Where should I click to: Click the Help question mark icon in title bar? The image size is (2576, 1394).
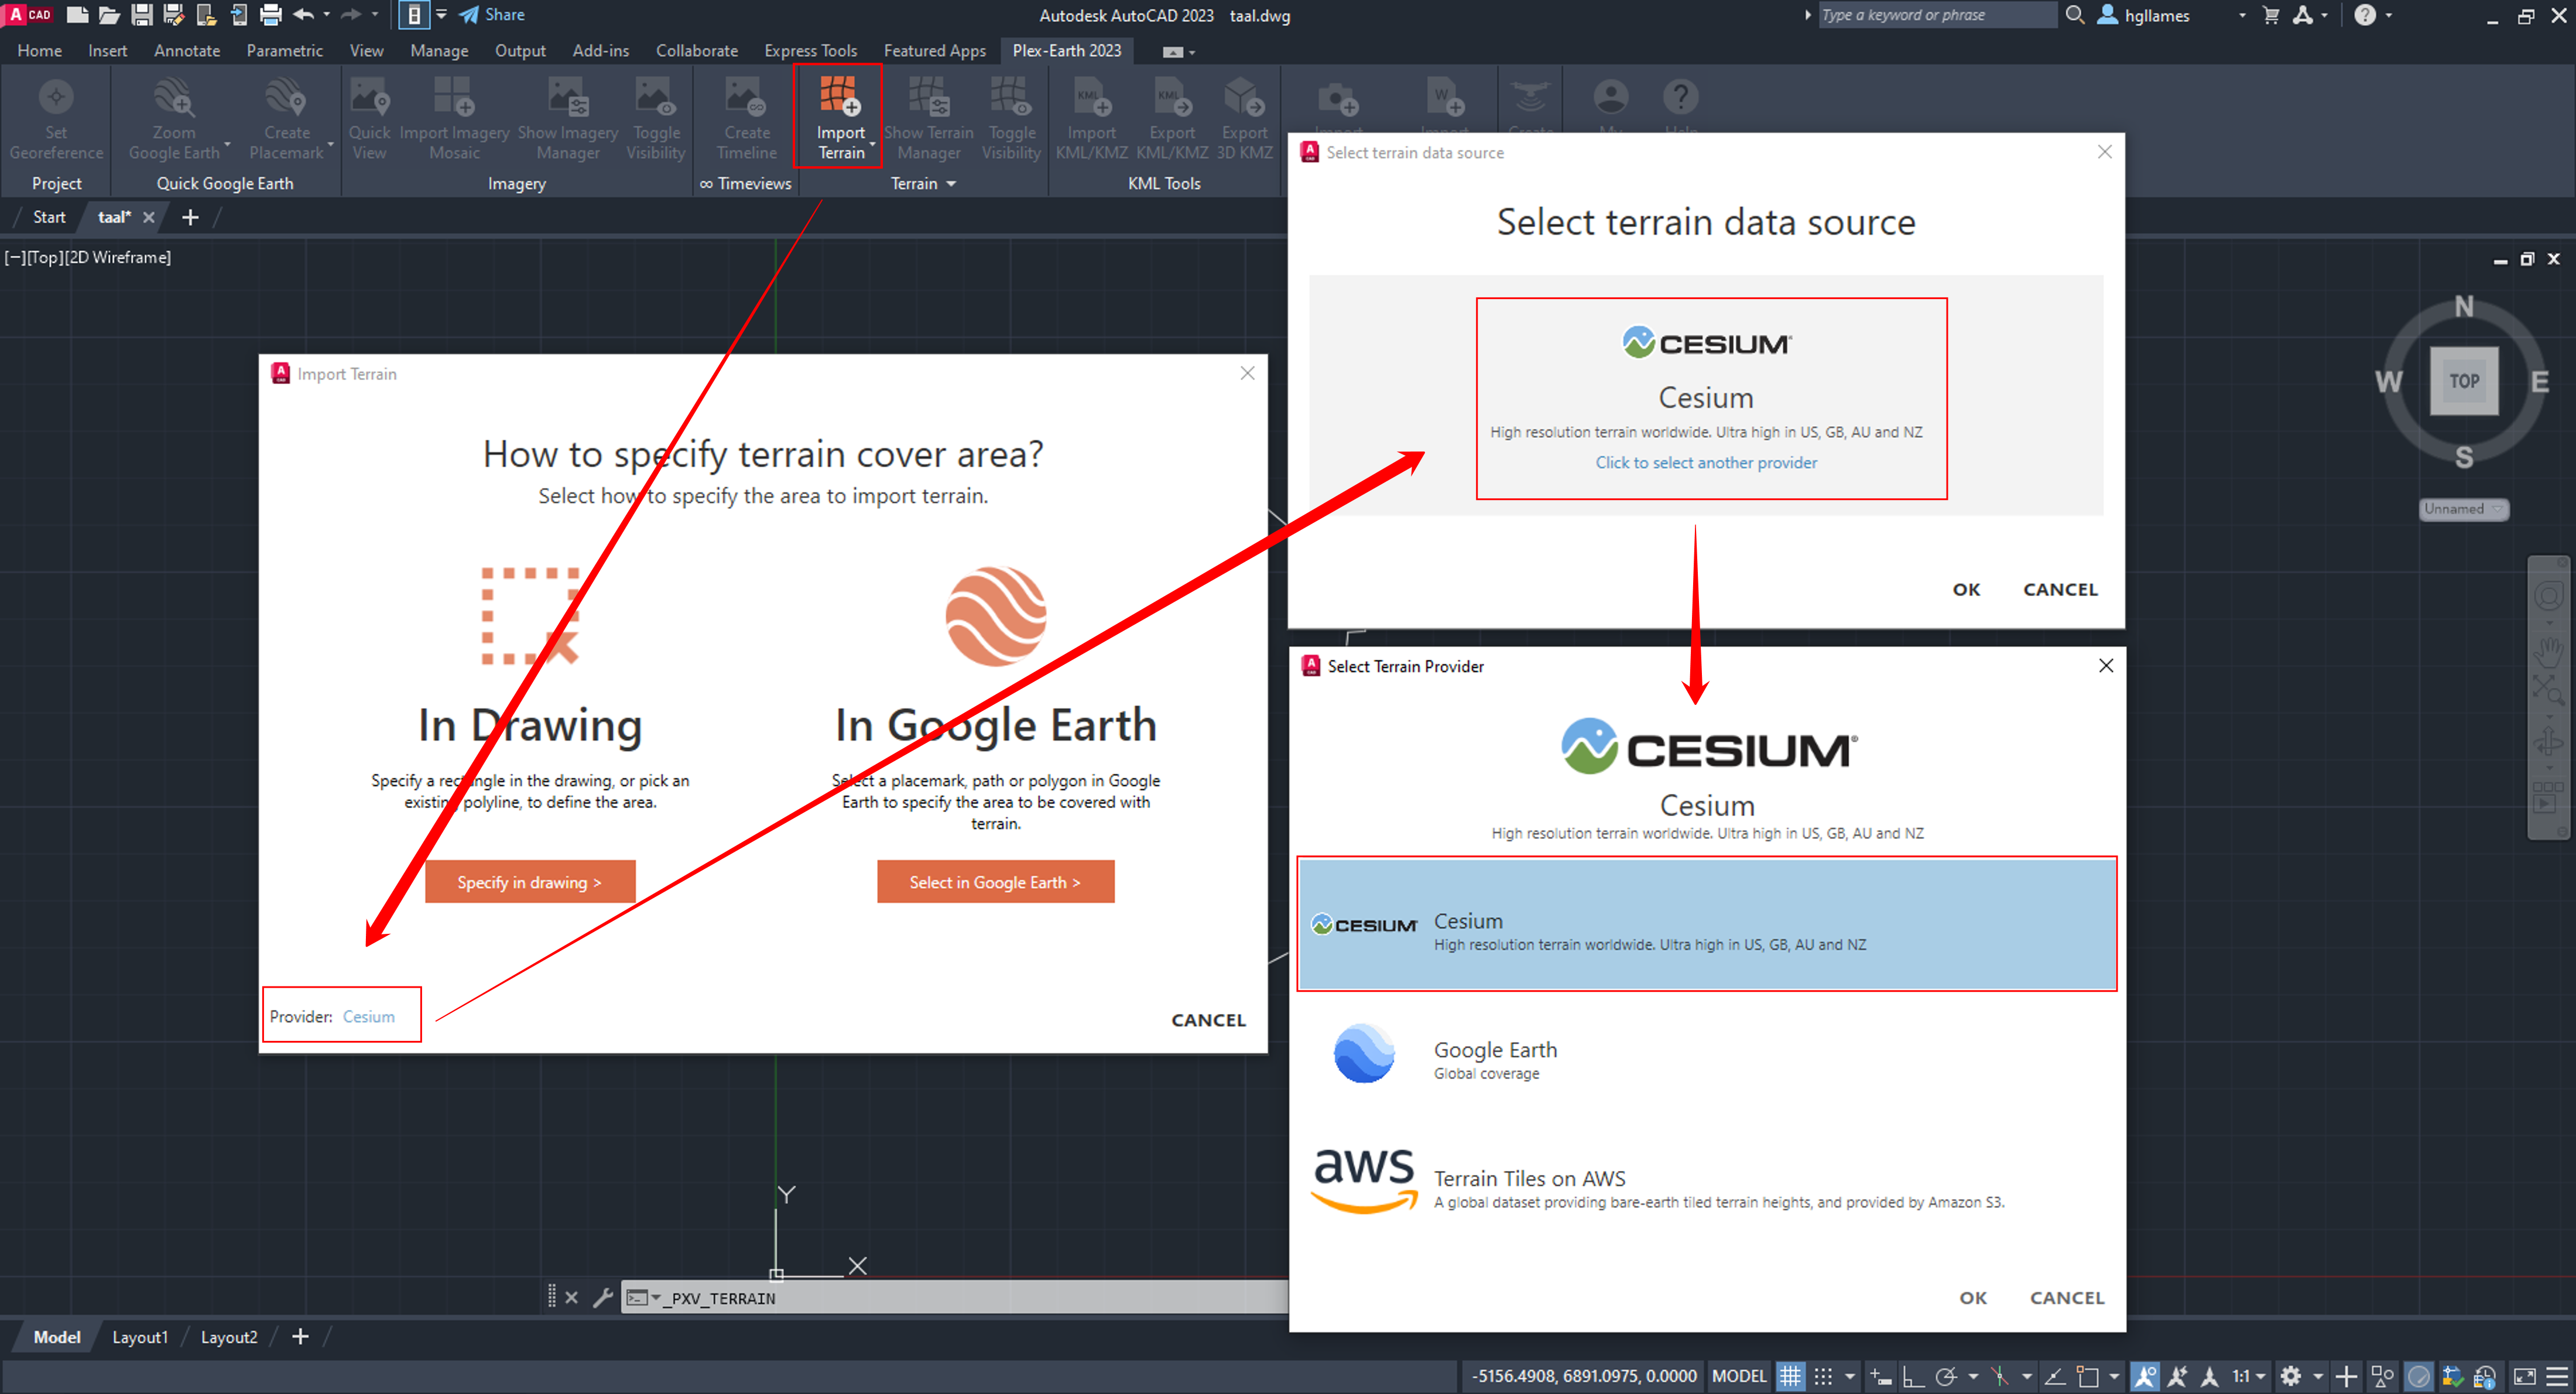(x=2364, y=15)
